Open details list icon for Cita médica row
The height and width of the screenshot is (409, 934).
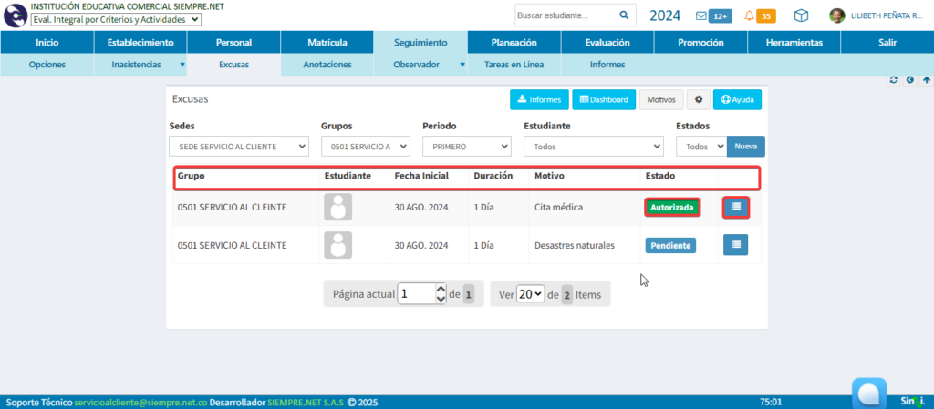736,208
